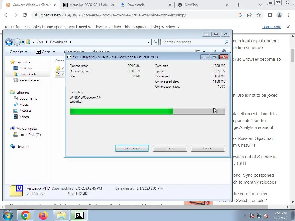Open the dropdown arrow next to Open
The width and height of the screenshot is (295, 221).
(x=54, y=52)
